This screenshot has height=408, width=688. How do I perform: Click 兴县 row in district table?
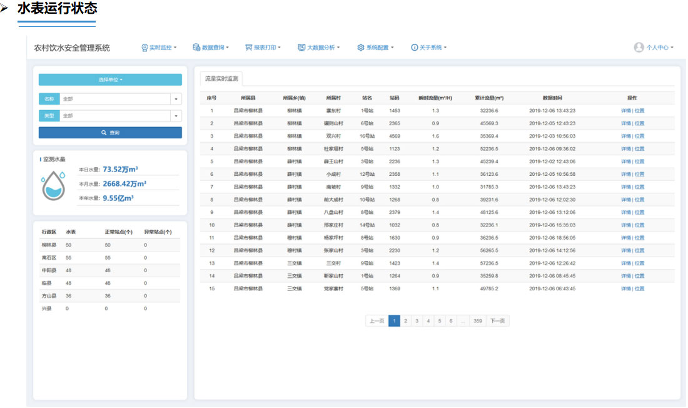[x=109, y=309]
